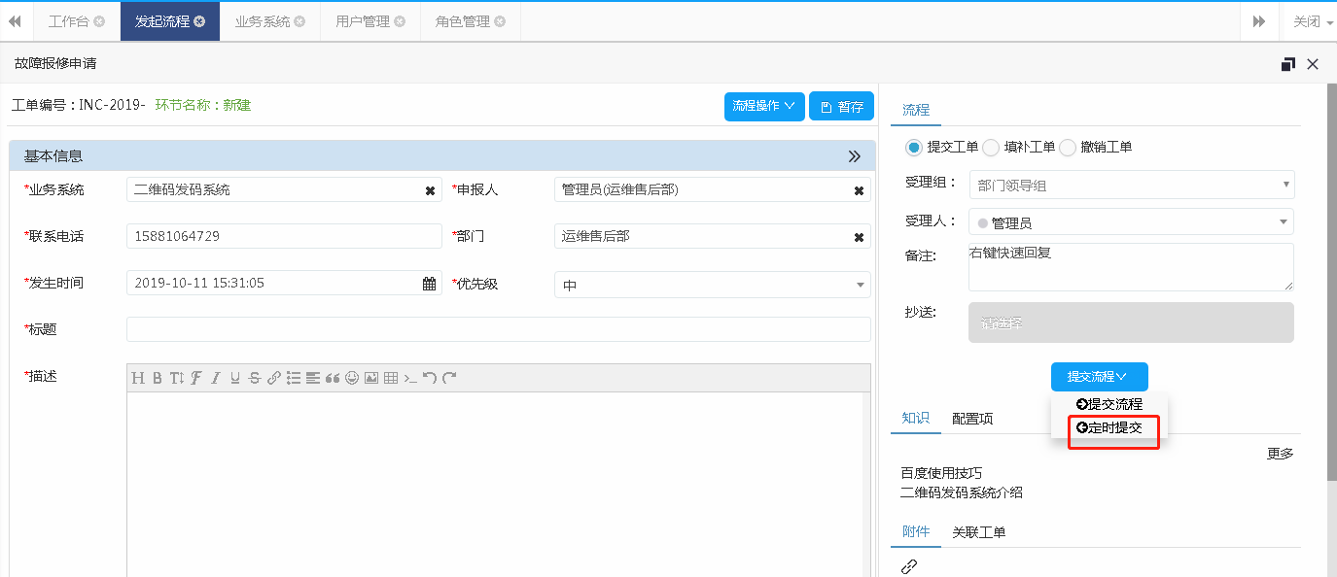Open the emoji picker in the editor
1337x577 pixels.
[x=351, y=378]
